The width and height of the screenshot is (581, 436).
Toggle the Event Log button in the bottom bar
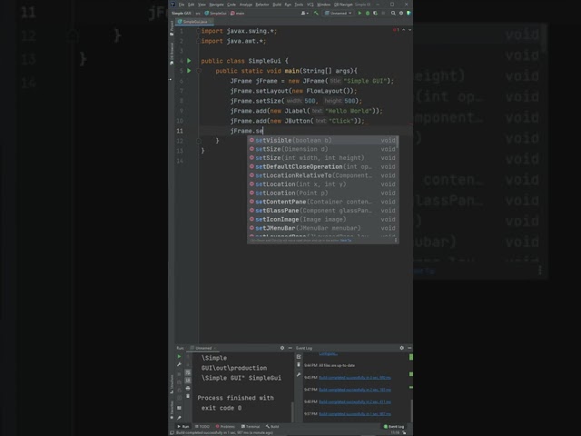click(x=394, y=426)
